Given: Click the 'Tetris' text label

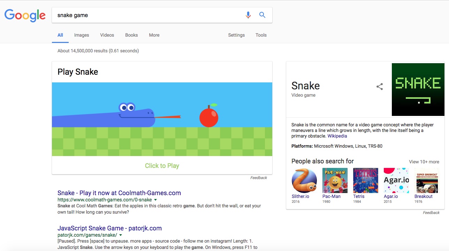Looking at the screenshot, I should [359, 196].
